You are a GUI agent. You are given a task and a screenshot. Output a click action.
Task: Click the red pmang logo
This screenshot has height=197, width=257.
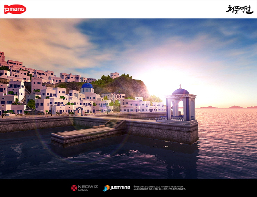point(15,9)
